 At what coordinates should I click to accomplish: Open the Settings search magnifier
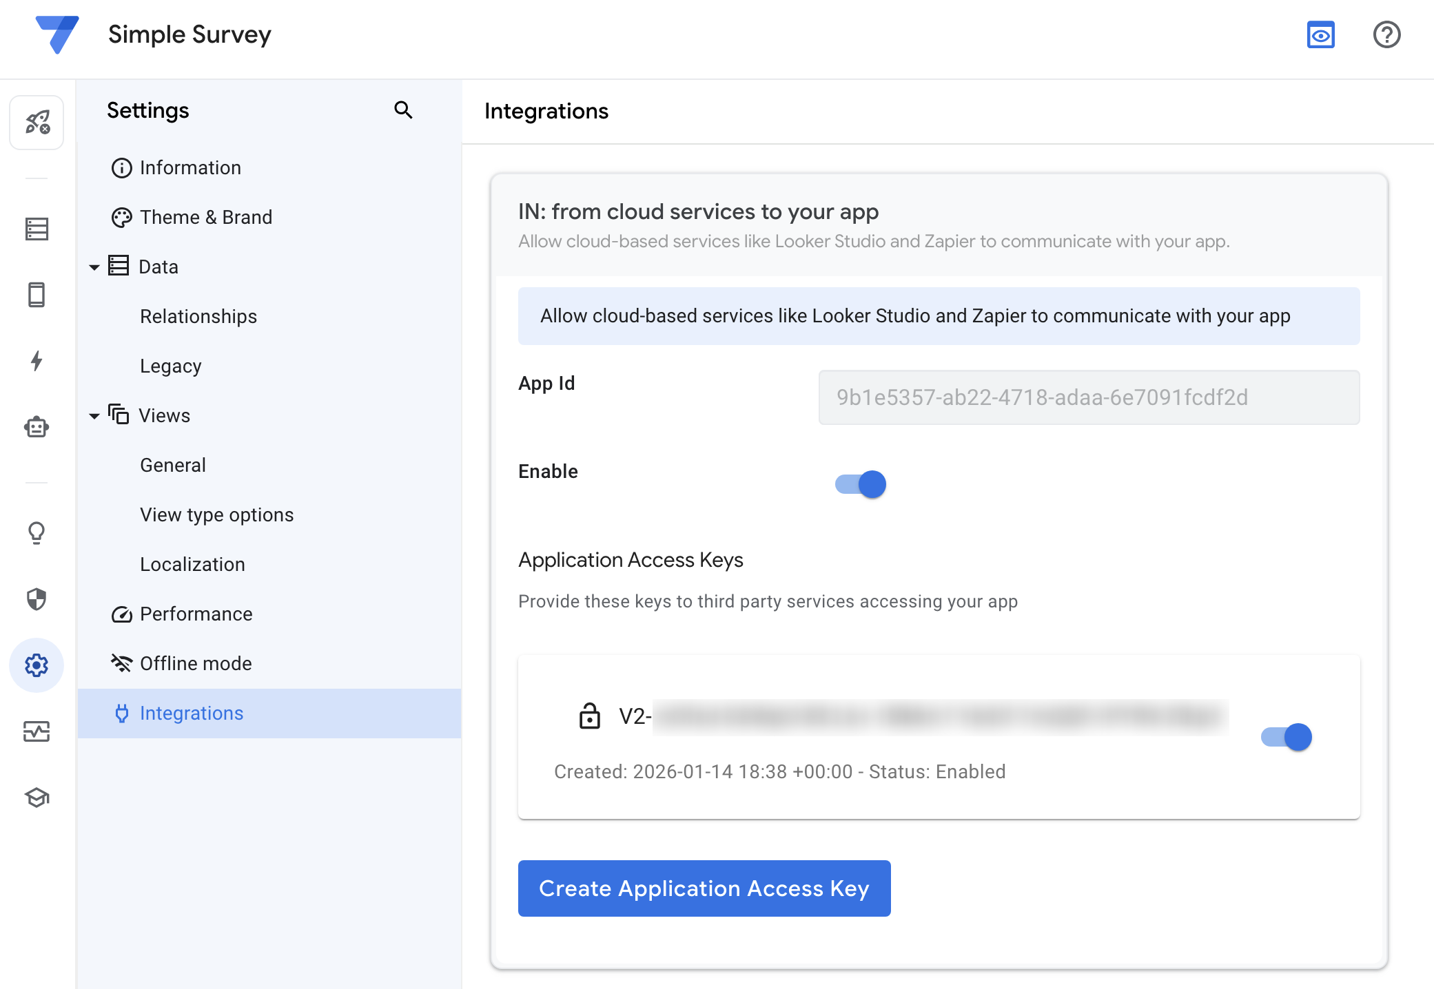(x=404, y=110)
